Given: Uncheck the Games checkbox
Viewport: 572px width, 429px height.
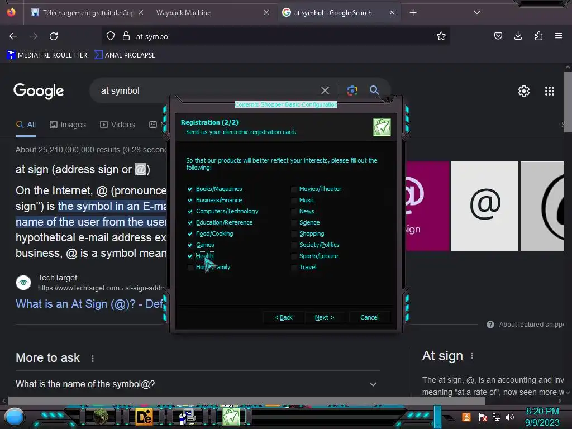Looking at the screenshot, I should pyautogui.click(x=190, y=245).
